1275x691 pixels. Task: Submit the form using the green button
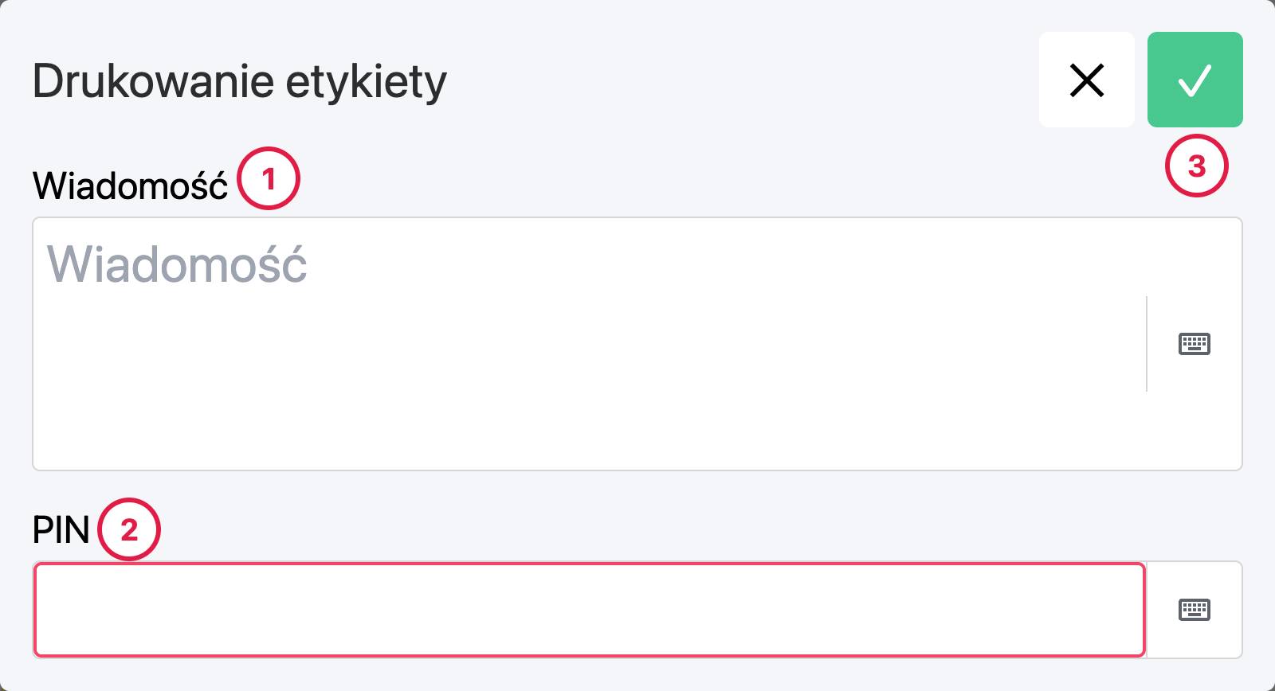1195,80
